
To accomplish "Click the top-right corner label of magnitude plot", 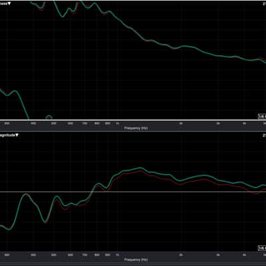I will pyautogui.click(x=264, y=135).
